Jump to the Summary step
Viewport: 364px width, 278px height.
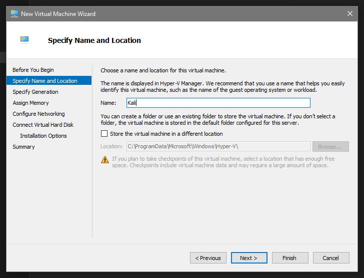23,147
